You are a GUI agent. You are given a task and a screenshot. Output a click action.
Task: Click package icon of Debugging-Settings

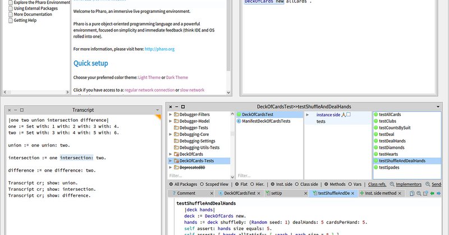(x=176, y=141)
